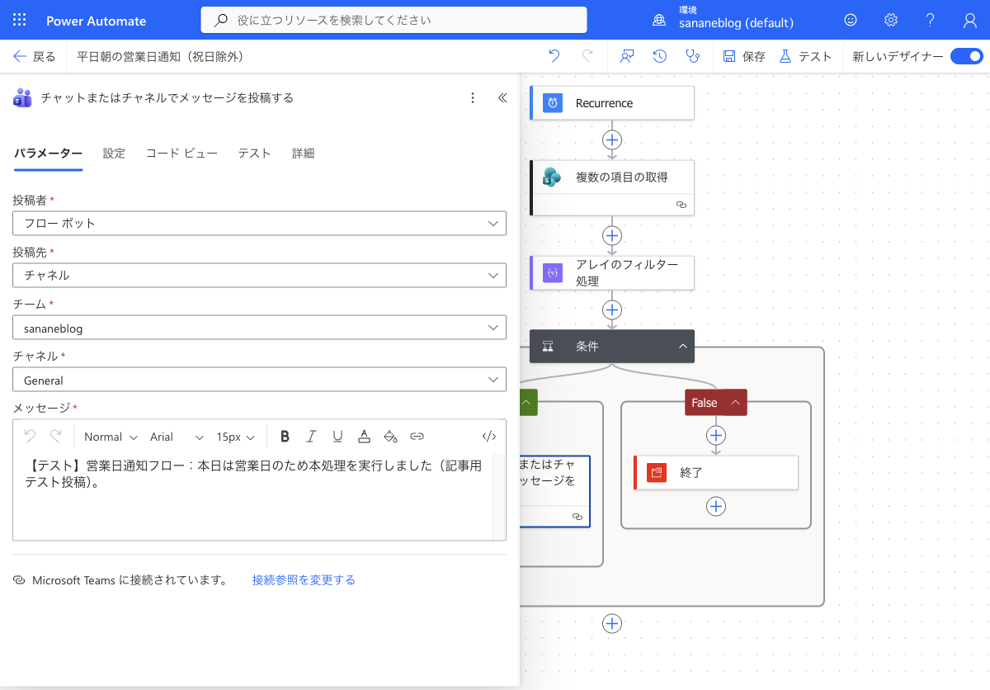Switch to the 詳細 tab

pyautogui.click(x=303, y=154)
